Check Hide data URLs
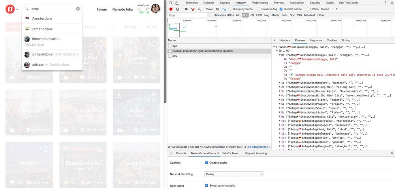The height and width of the screenshot is (189, 395). click(211, 15)
